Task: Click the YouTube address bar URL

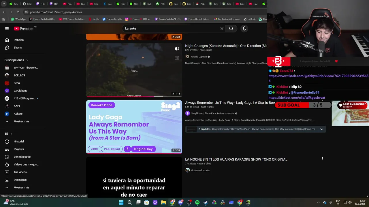Action: (56, 12)
